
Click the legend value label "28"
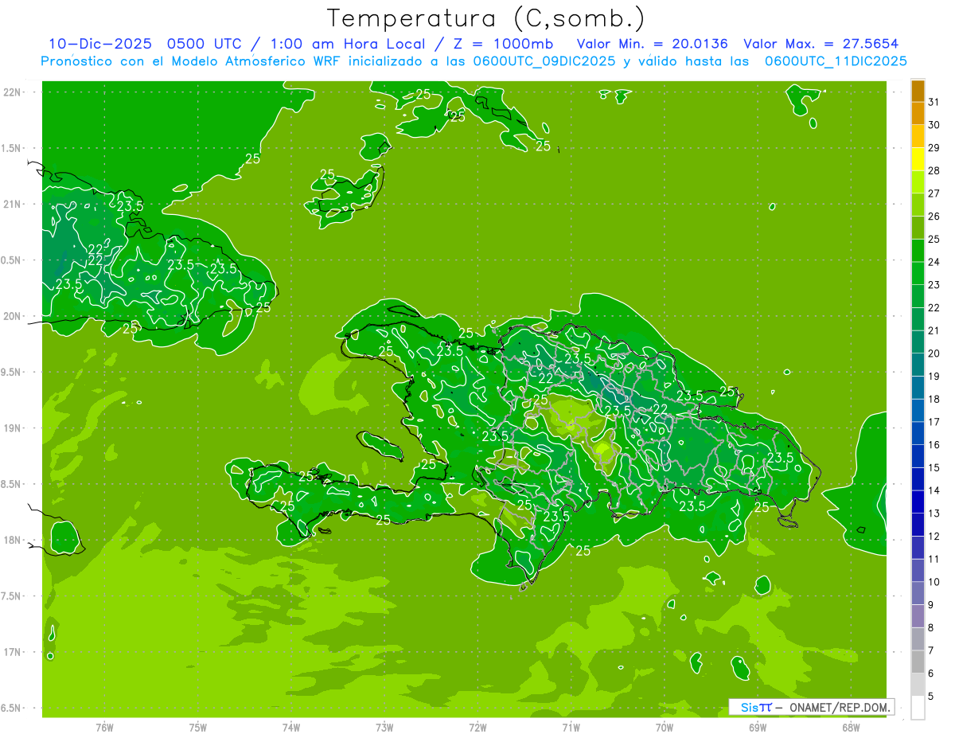934,171
